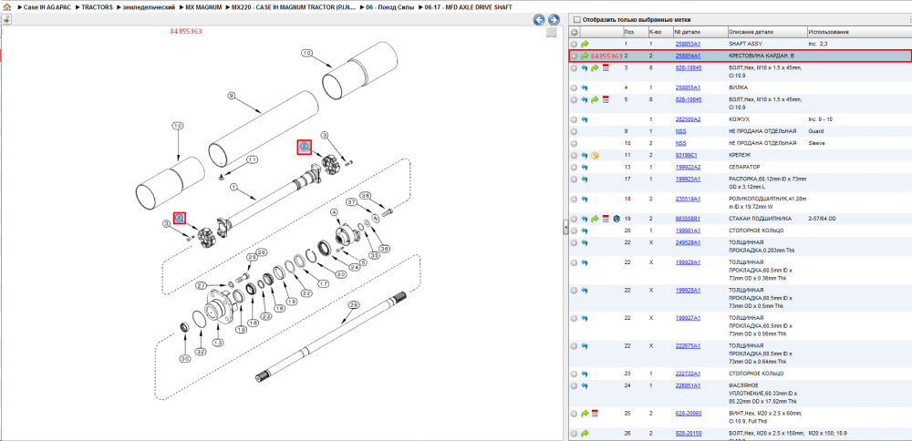Open the list icon on position 25 ВИНТ row
This screenshot has width=912, height=441.
click(x=595, y=414)
